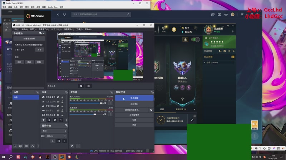Open OBS Settings from controls panel

coord(134,120)
